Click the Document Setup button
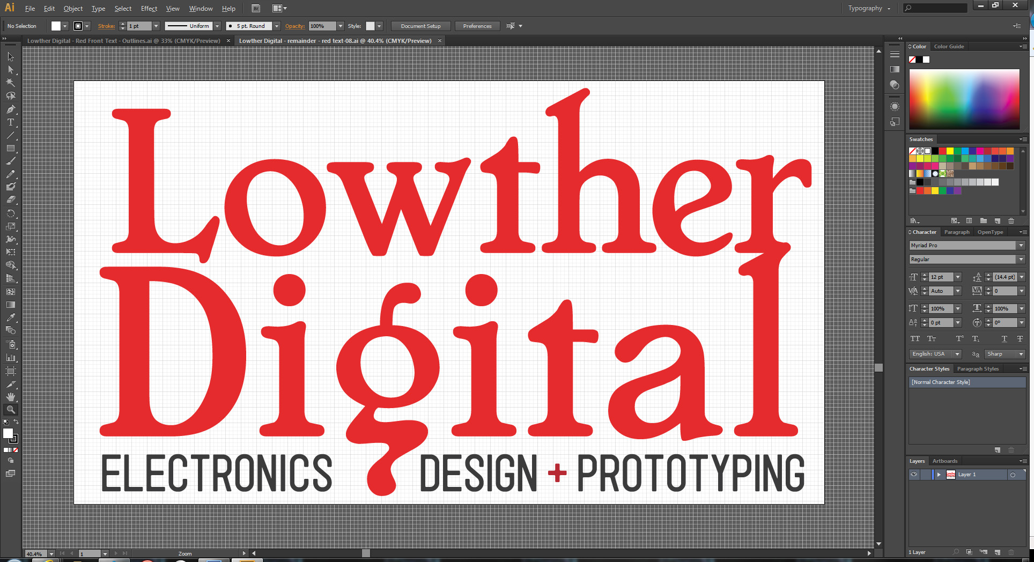 click(421, 26)
